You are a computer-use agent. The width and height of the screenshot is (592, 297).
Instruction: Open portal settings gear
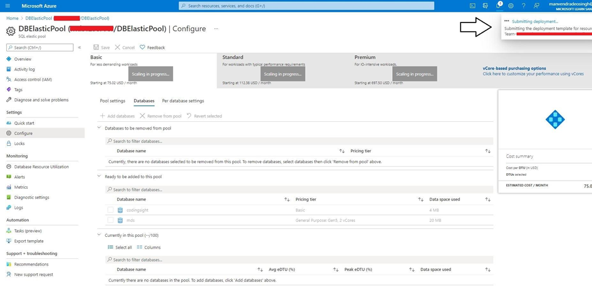coord(511,6)
